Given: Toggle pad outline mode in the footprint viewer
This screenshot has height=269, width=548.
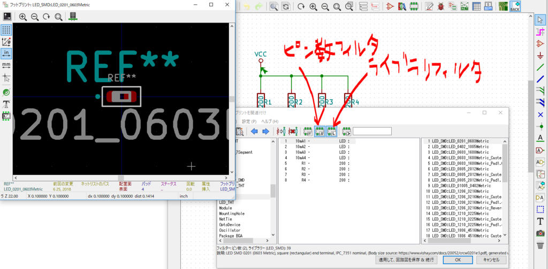Looking at the screenshot, I should click(6, 92).
